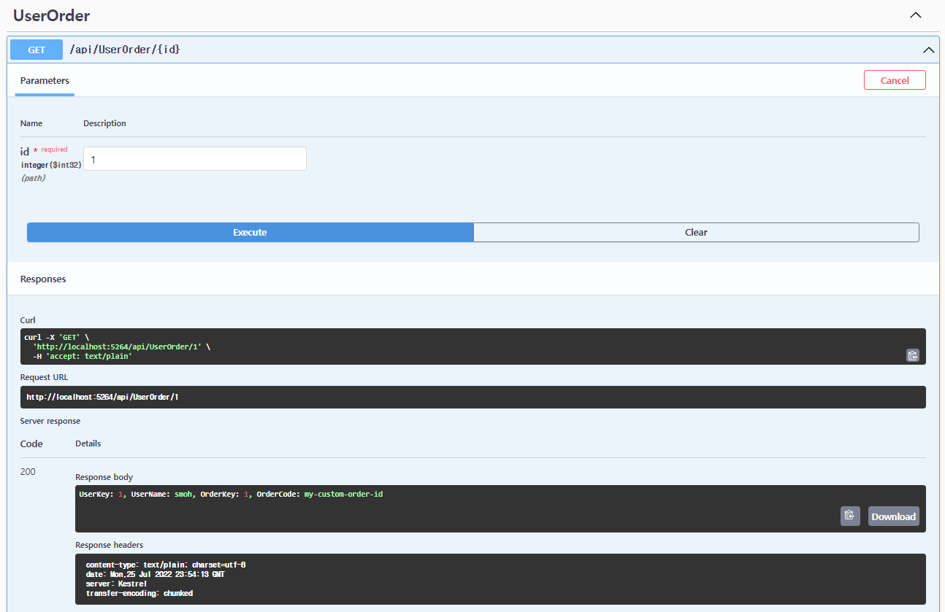Click the '(path)' parameter location label

point(33,177)
